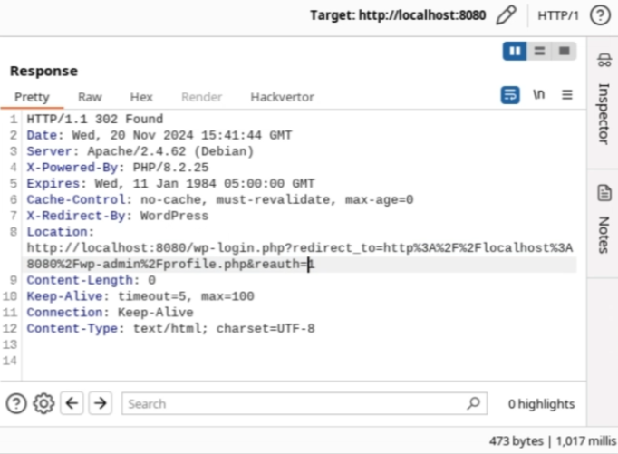Open the Notes side panel
The height and width of the screenshot is (454, 618).
point(604,222)
